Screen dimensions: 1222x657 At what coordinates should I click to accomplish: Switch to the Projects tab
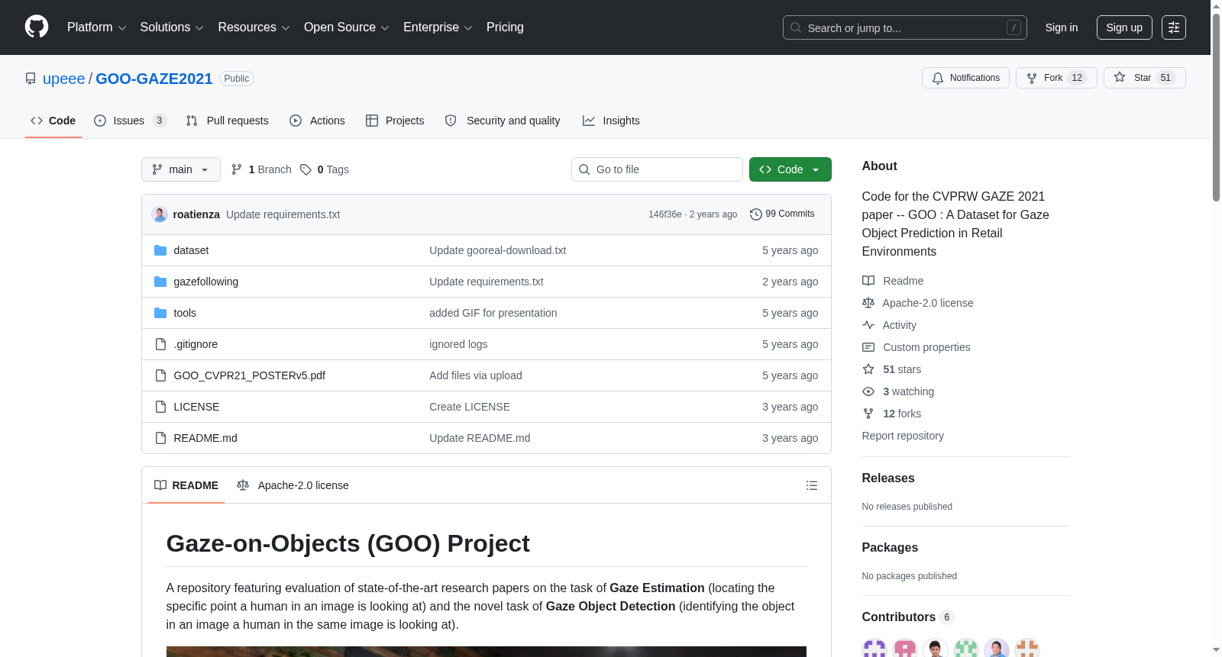(x=395, y=121)
